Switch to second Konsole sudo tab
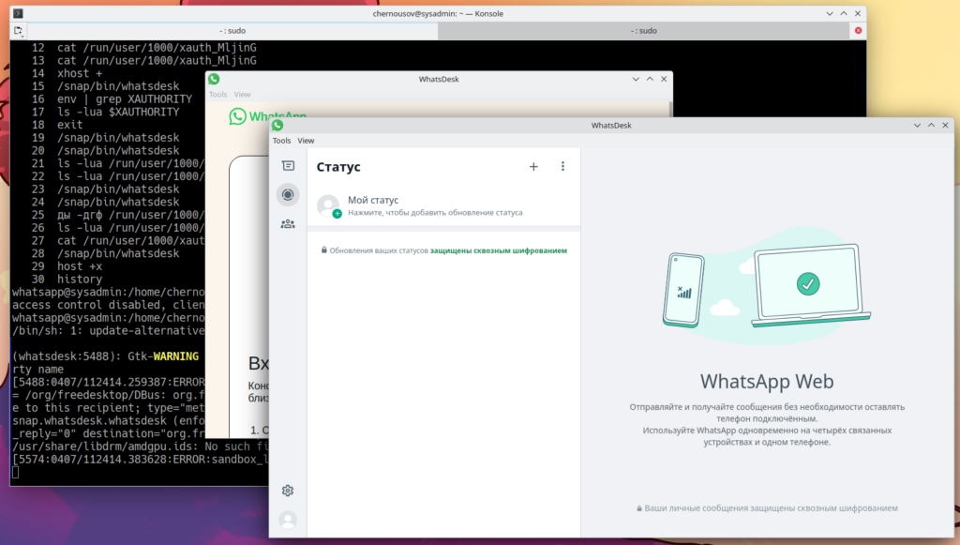960x545 pixels. pyautogui.click(x=641, y=31)
